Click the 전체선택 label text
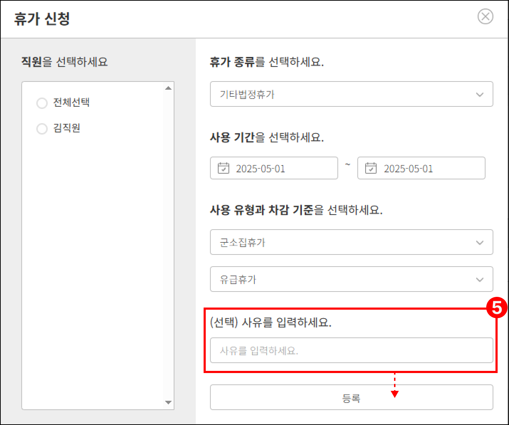 71,103
